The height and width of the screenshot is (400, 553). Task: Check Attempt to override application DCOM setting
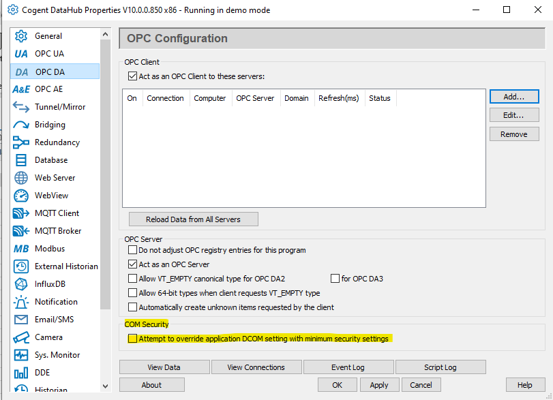coord(133,337)
